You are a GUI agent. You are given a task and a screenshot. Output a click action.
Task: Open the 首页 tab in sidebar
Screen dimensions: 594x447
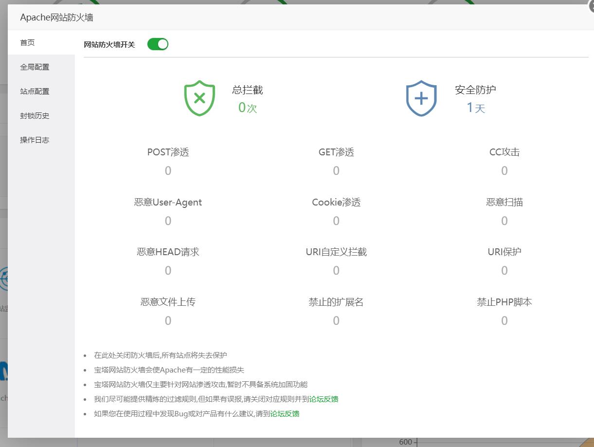(41, 42)
